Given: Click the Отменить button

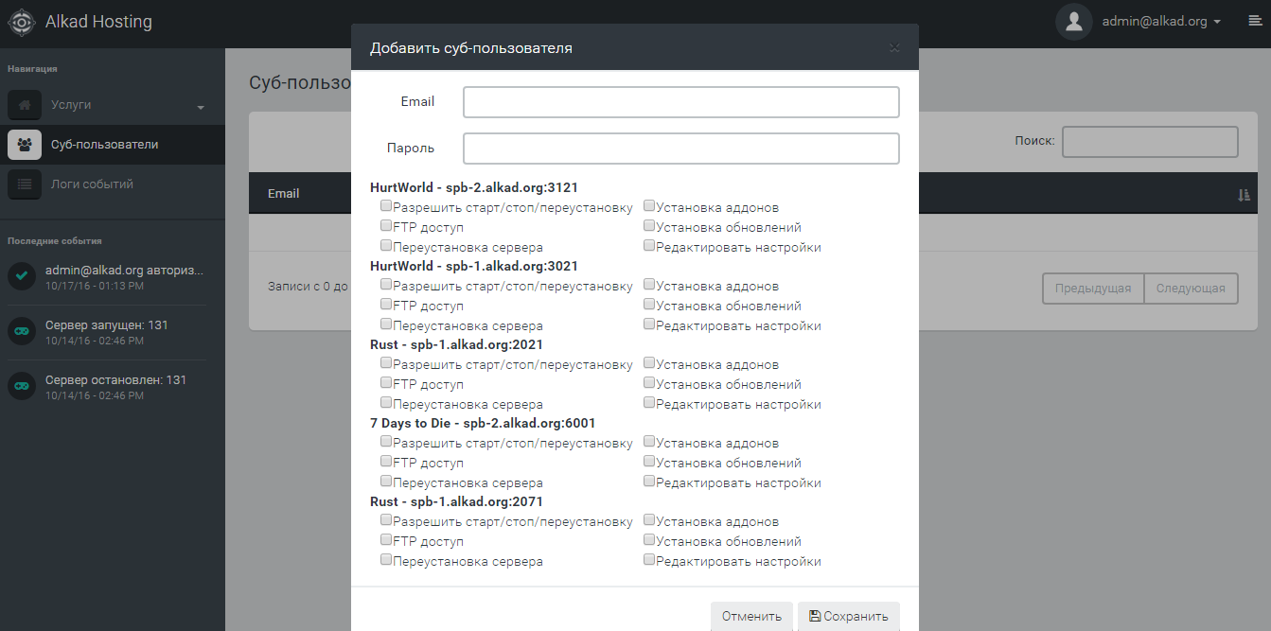Looking at the screenshot, I should (751, 616).
